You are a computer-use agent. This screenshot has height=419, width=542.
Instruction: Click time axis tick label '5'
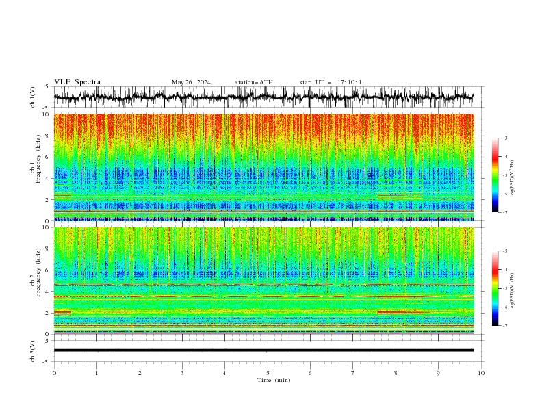point(268,373)
